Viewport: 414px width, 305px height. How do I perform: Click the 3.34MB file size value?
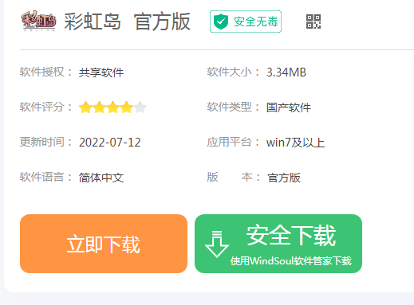pyautogui.click(x=286, y=72)
